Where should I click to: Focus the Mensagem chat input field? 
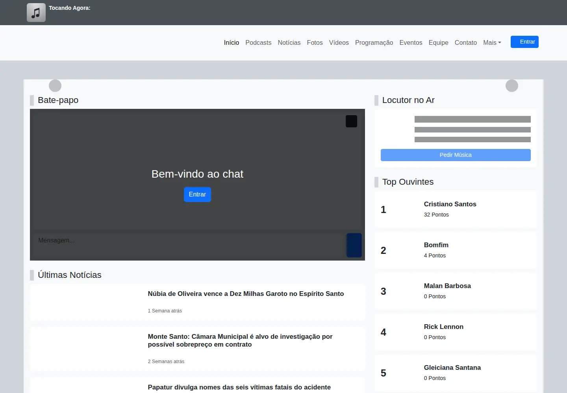[188, 245]
